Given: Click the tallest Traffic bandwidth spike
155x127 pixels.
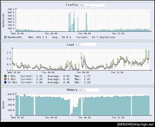Looking at the screenshot, I should (74, 21).
